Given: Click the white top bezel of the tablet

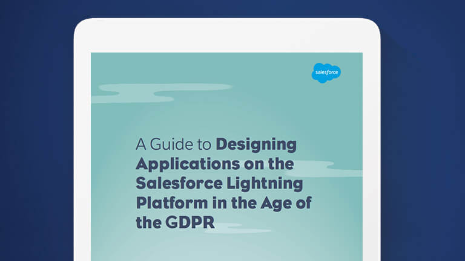Looking at the screenshot, I should click(x=227, y=35).
